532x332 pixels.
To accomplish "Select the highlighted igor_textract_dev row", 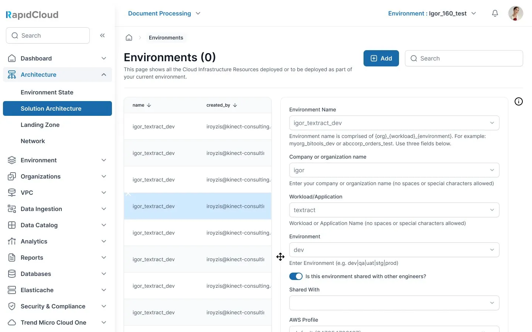I will [198, 206].
